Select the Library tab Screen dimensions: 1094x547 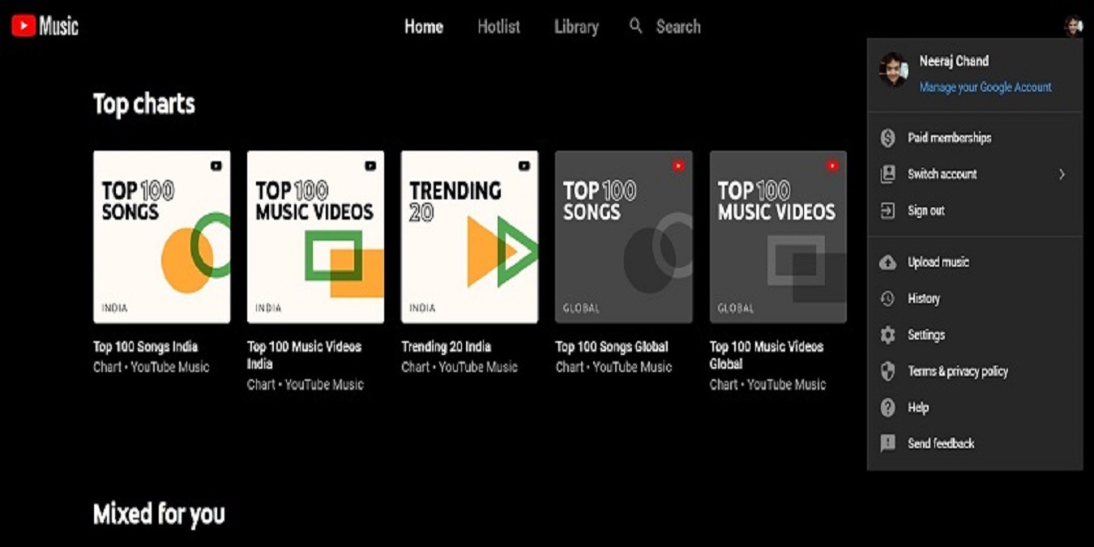575,26
